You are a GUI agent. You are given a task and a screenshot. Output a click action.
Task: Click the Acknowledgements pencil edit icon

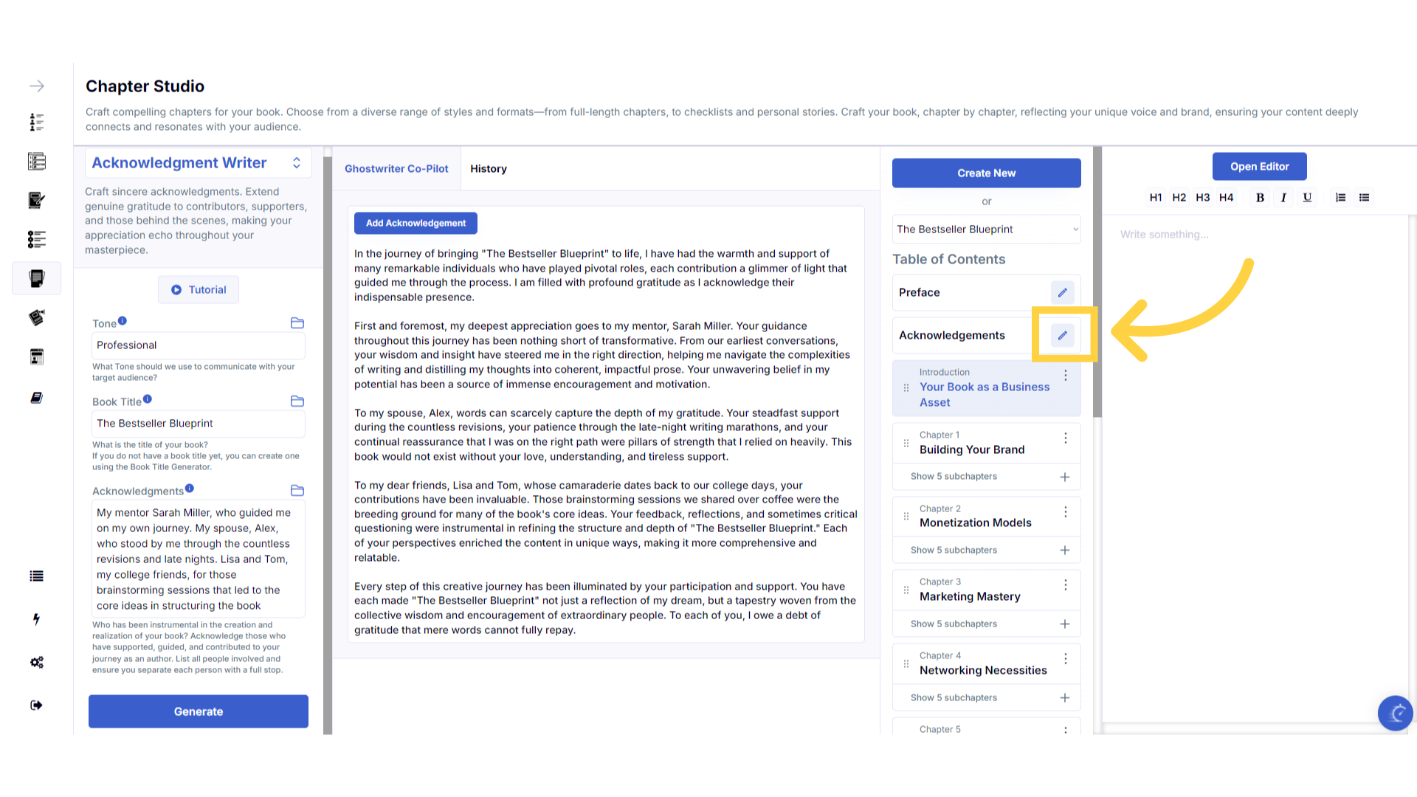1062,335
